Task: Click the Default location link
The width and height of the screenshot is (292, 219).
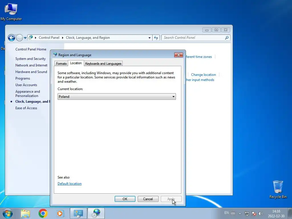Action: (x=70, y=184)
